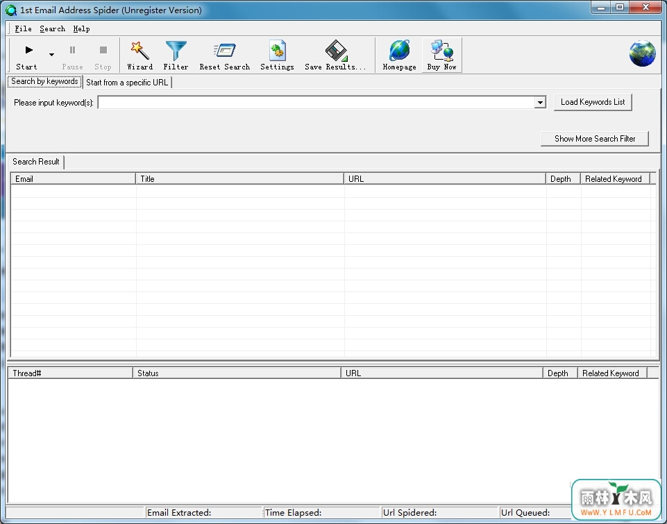The width and height of the screenshot is (667, 524).
Task: Click the Url Spidered status bar entry
Action: [440, 512]
